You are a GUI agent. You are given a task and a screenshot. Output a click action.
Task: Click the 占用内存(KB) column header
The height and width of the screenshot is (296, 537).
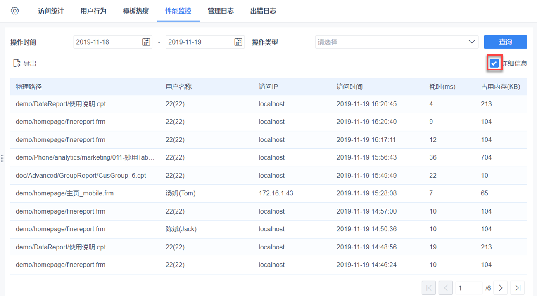coord(501,87)
